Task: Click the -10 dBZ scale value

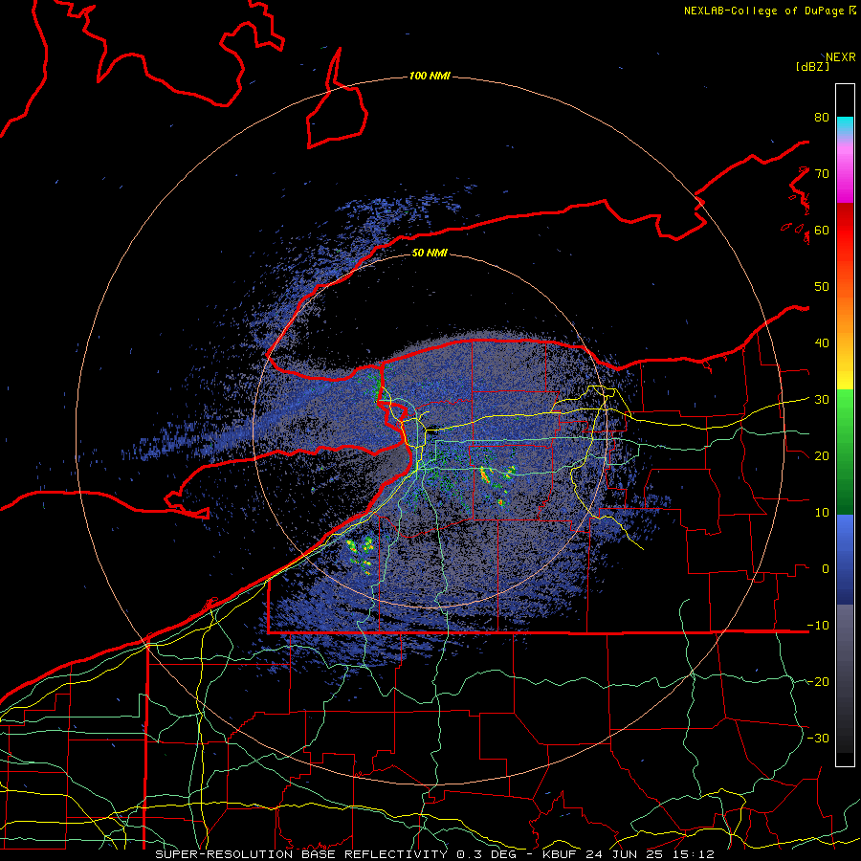Action: [818, 626]
